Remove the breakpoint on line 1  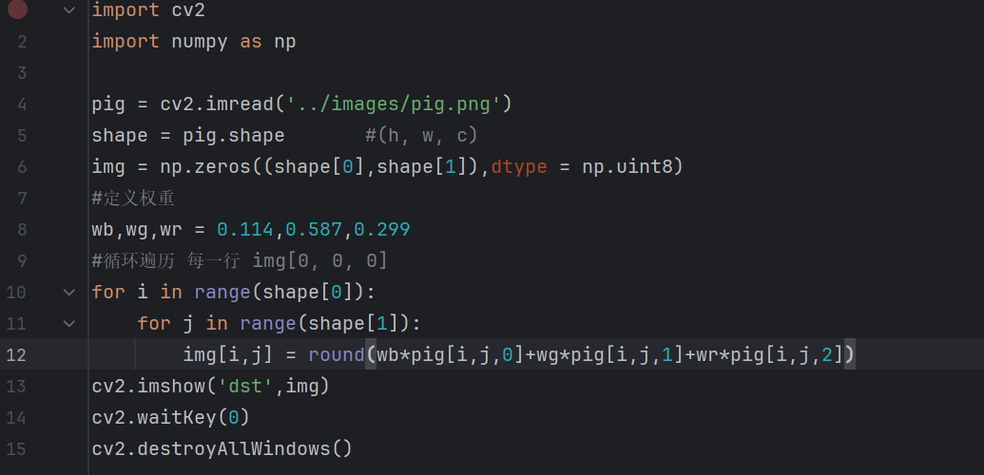17,9
